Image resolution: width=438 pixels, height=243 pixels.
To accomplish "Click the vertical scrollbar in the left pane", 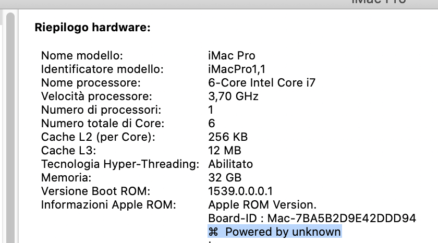I will coord(10,128).
